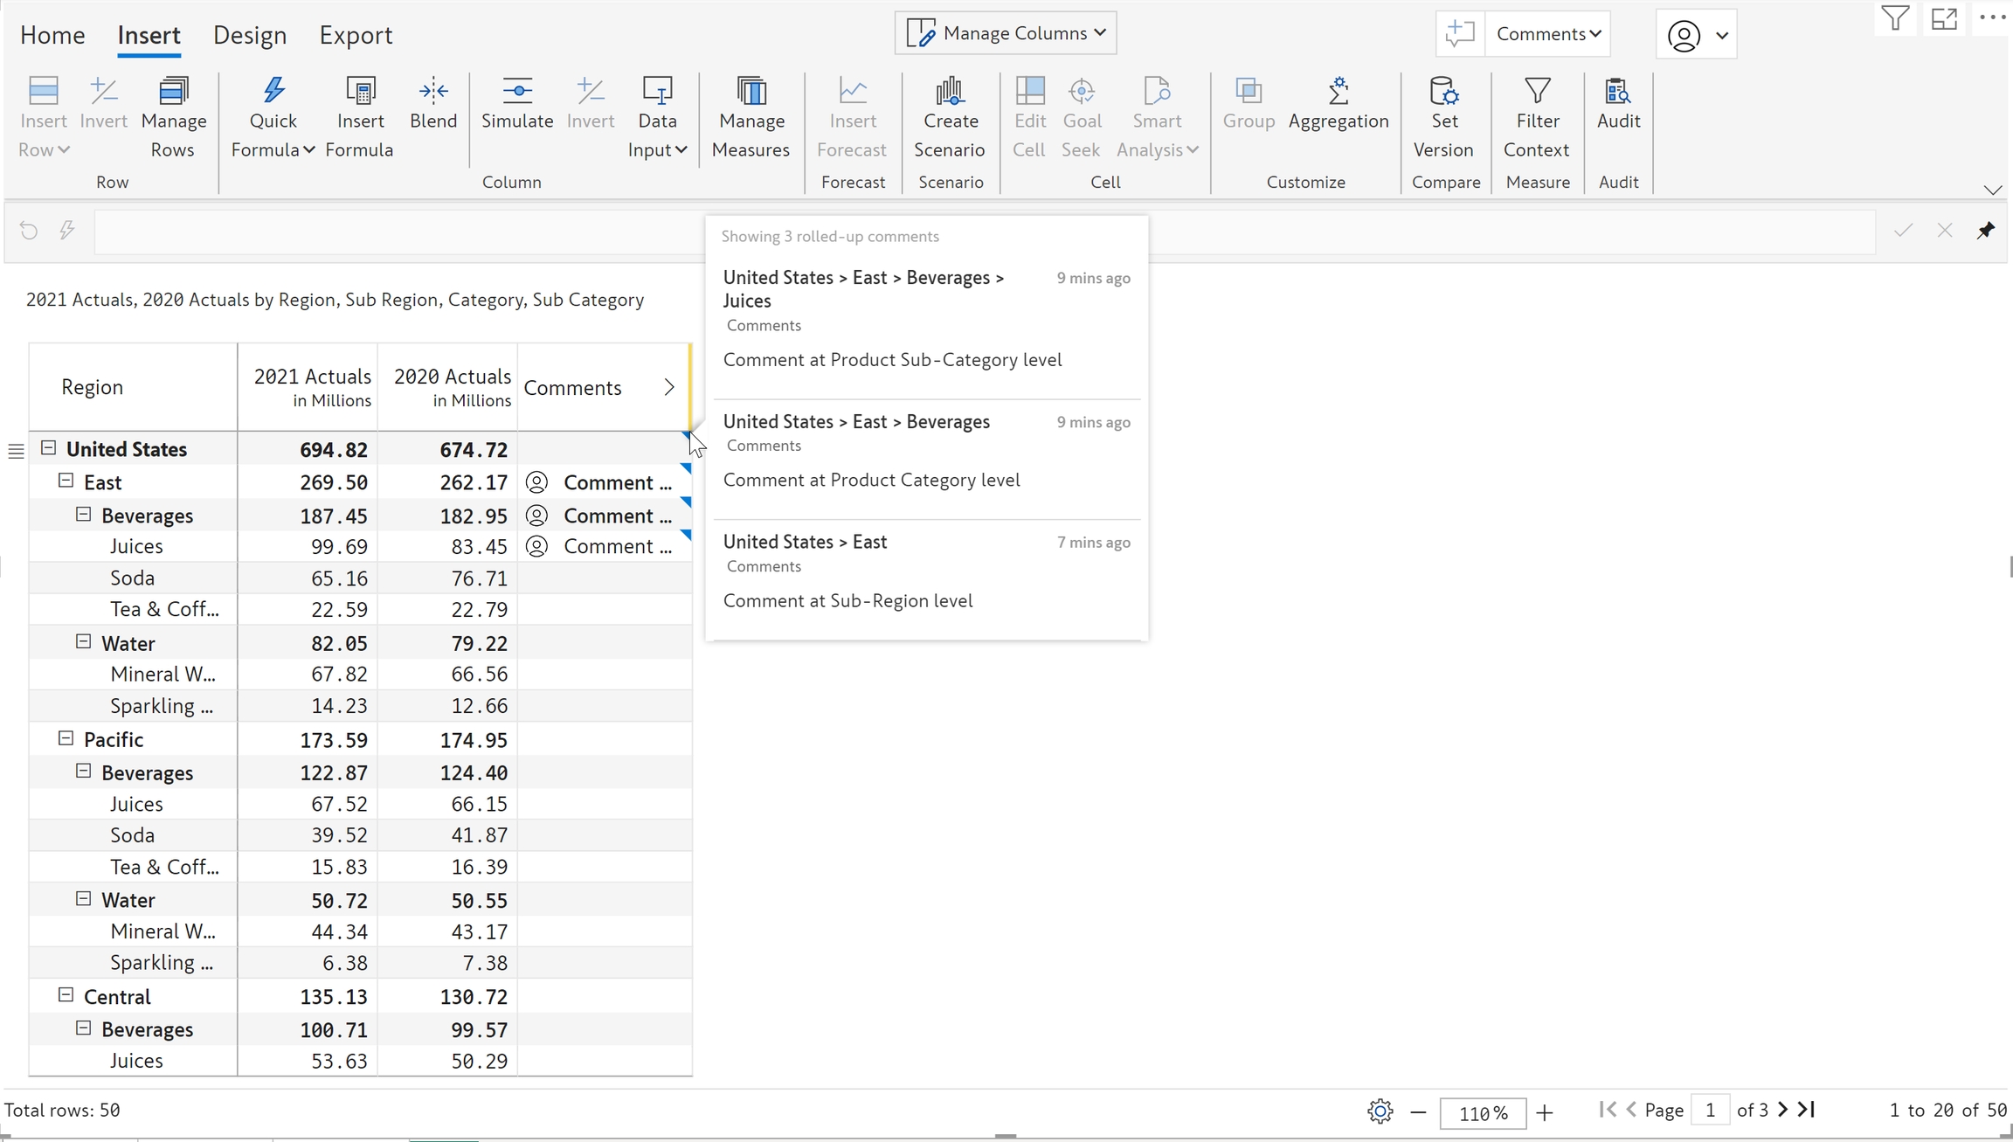Click the Create Scenario icon
The image size is (2013, 1142).
coord(950,92)
